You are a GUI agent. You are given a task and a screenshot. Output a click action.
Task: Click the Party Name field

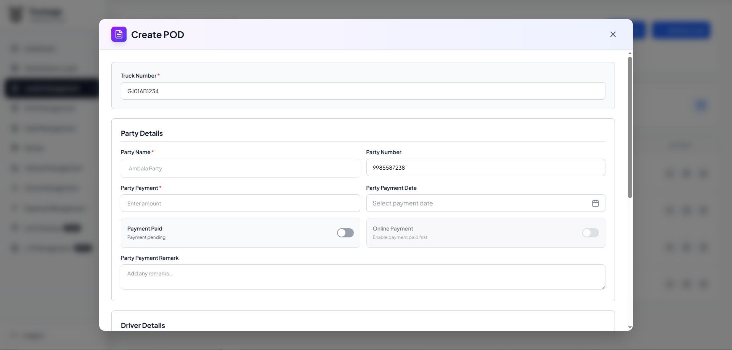coord(240,168)
